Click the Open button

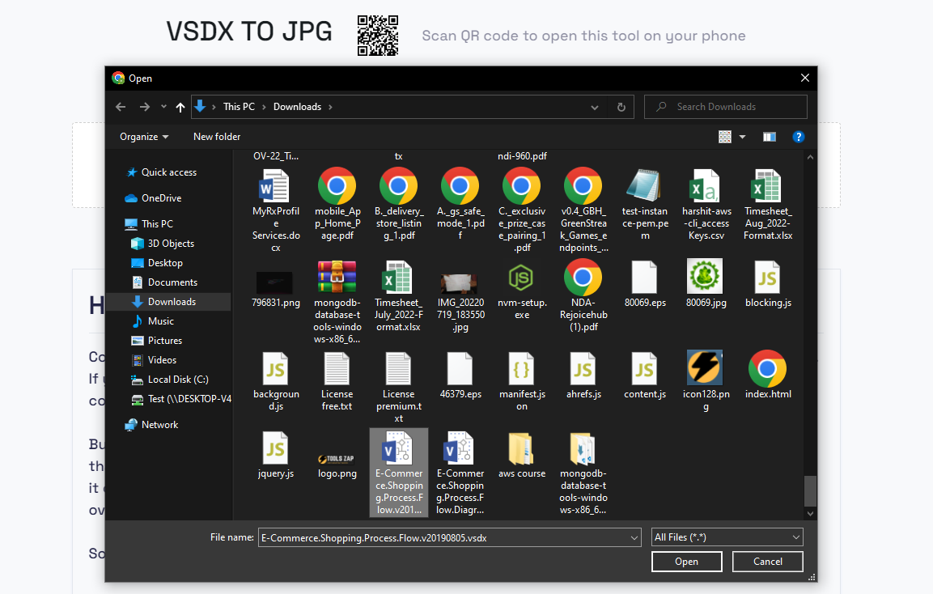pyautogui.click(x=686, y=561)
